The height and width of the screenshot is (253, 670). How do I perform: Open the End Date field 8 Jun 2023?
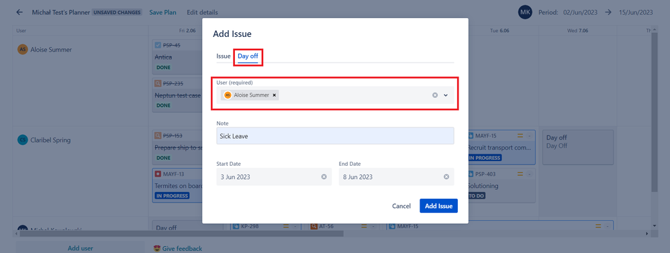coord(396,177)
